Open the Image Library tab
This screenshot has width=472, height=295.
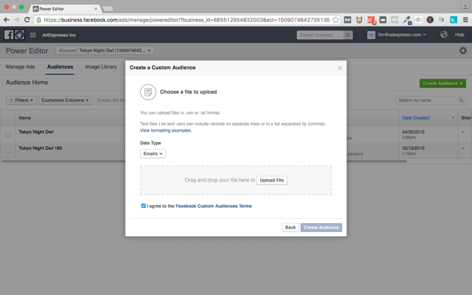[100, 66]
